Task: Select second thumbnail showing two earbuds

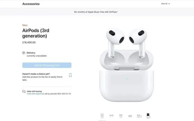Action: (x=111, y=116)
